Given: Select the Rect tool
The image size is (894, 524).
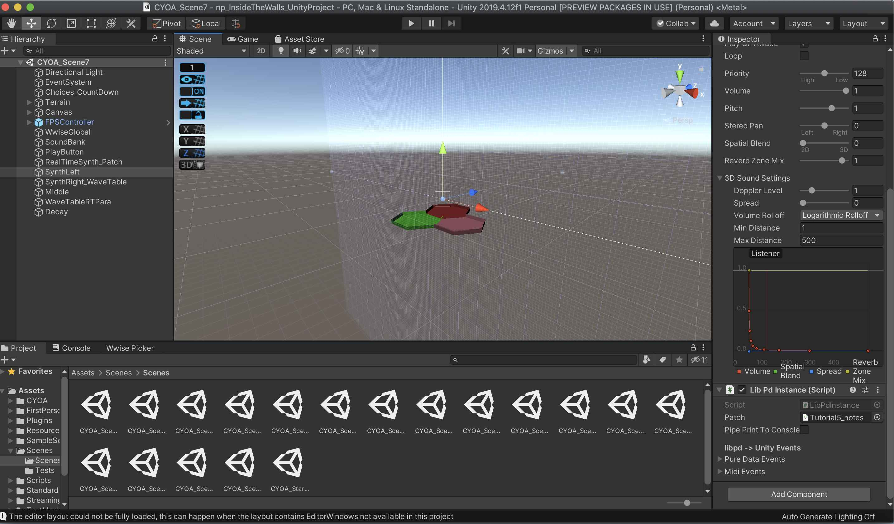Looking at the screenshot, I should coord(91,23).
